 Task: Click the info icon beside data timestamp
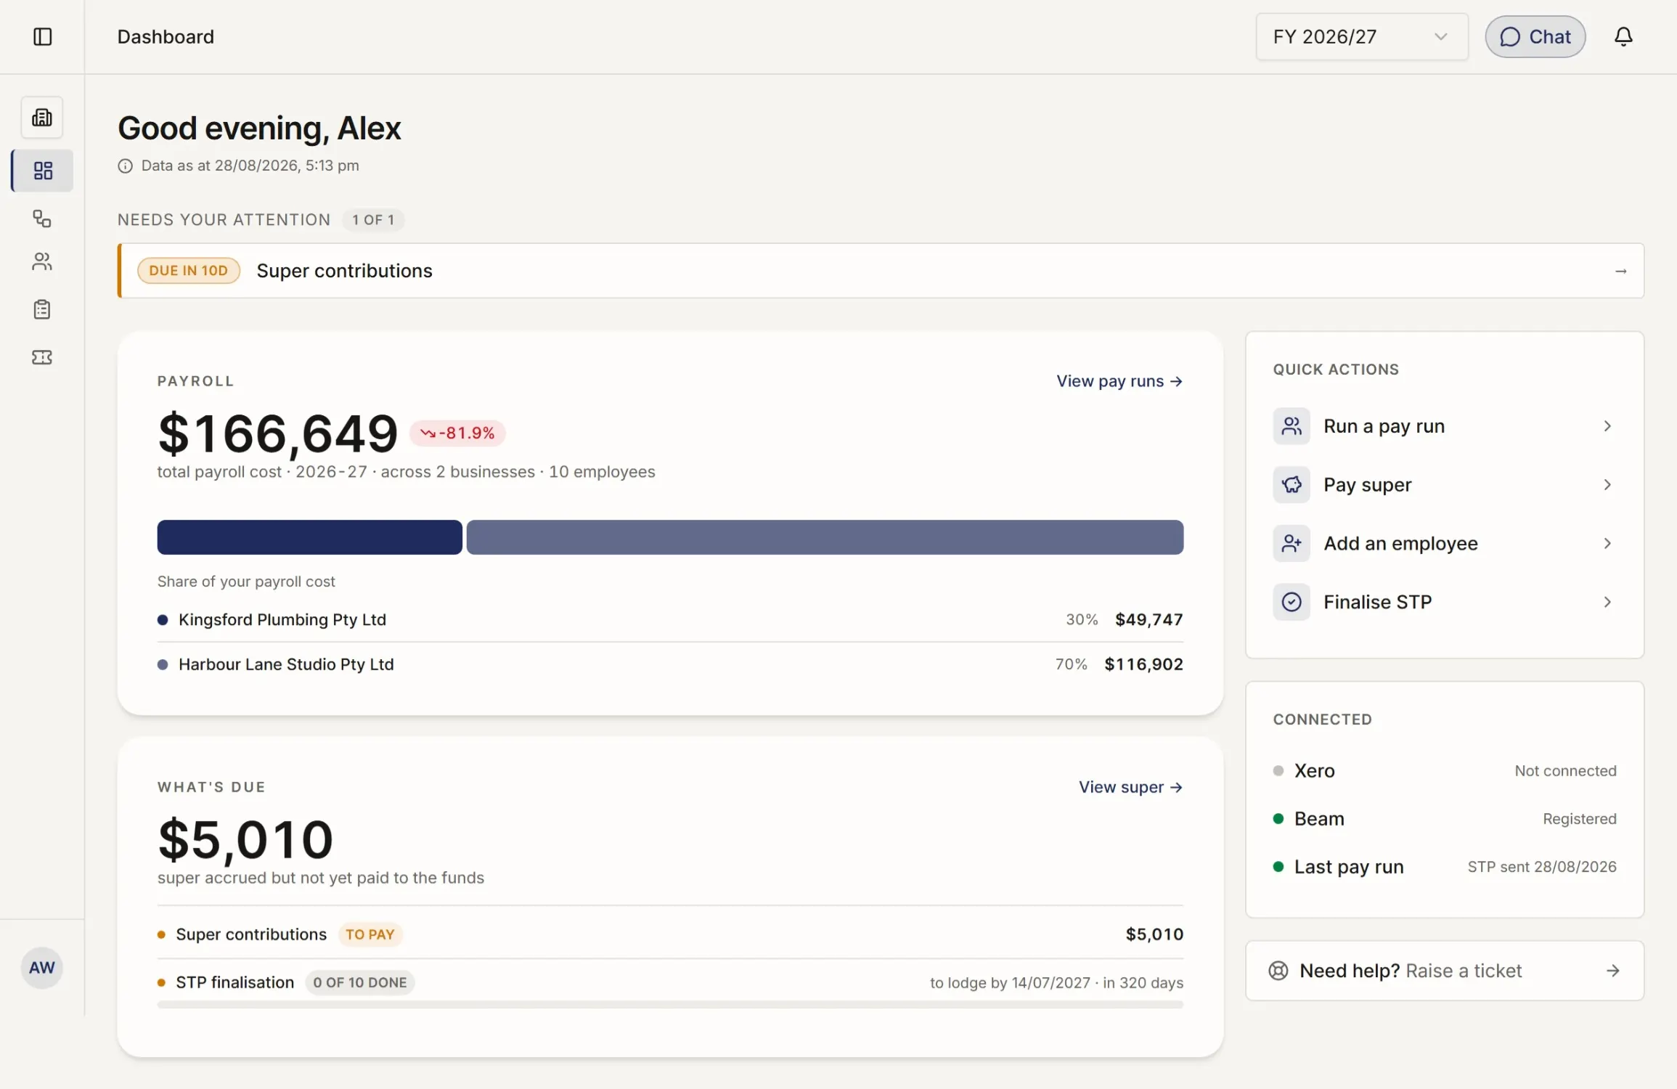tap(126, 166)
